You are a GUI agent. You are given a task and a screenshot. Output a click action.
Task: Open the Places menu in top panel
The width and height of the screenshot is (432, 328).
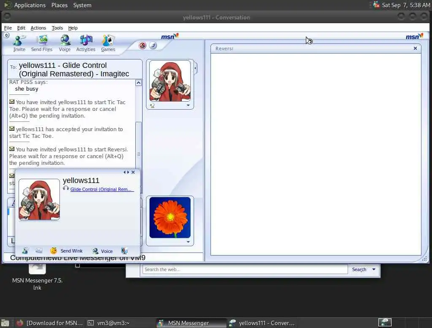click(x=59, y=5)
